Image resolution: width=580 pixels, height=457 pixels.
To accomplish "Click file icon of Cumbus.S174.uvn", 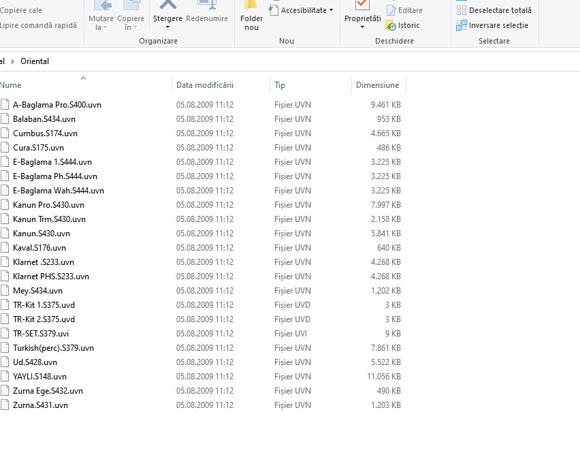I will [x=5, y=133].
